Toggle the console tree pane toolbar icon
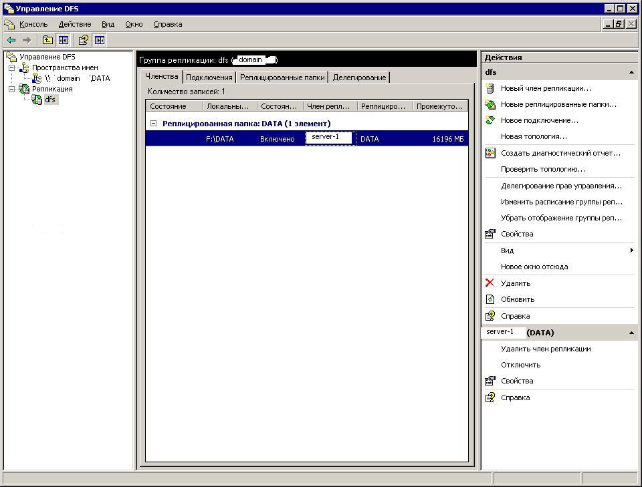 pyautogui.click(x=63, y=40)
